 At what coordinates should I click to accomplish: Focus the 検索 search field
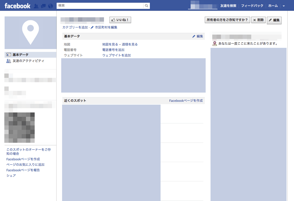[100, 6]
